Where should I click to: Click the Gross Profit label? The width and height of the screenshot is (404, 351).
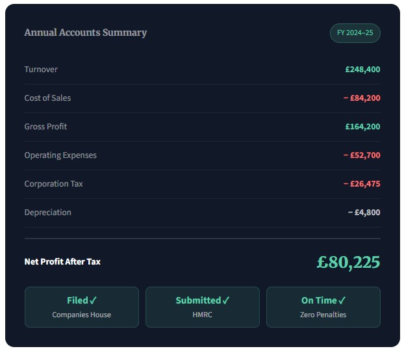click(45, 127)
